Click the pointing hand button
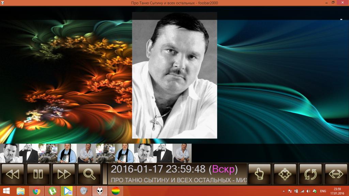 [259, 174]
